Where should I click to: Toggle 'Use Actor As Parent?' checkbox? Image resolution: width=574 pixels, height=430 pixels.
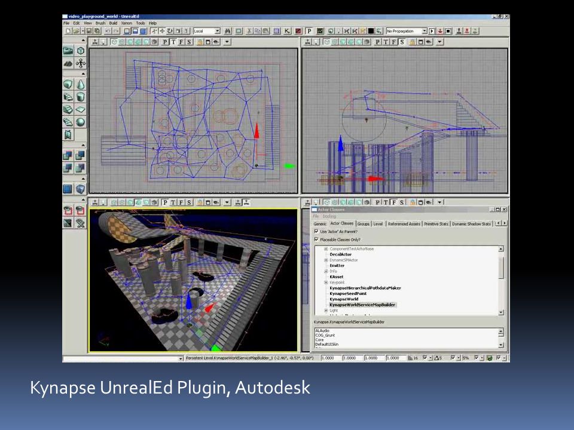pyautogui.click(x=316, y=232)
